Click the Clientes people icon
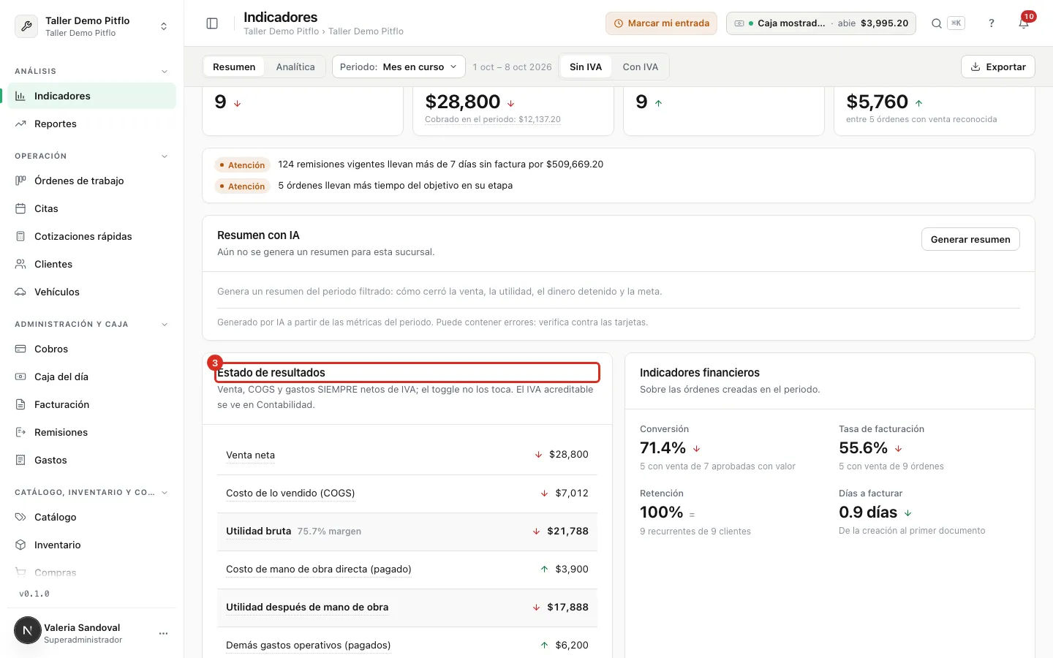This screenshot has height=658, width=1053. [x=20, y=264]
